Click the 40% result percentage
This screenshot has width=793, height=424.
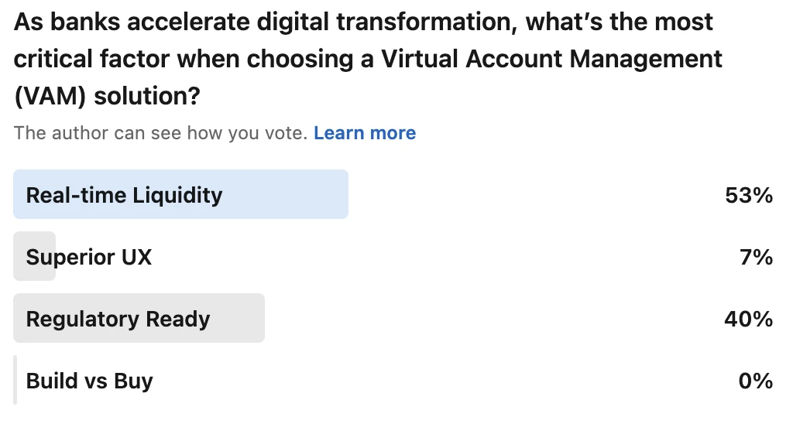point(749,319)
